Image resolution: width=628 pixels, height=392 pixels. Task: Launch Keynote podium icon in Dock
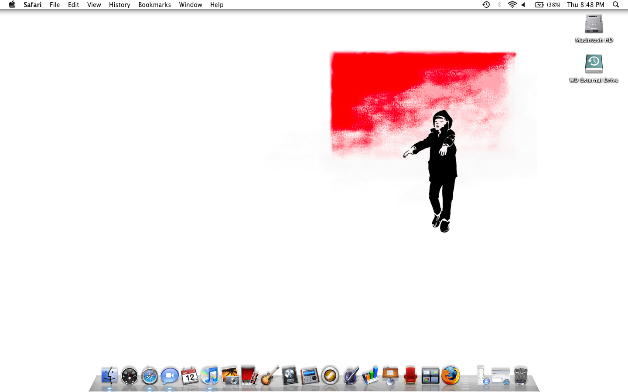point(390,375)
